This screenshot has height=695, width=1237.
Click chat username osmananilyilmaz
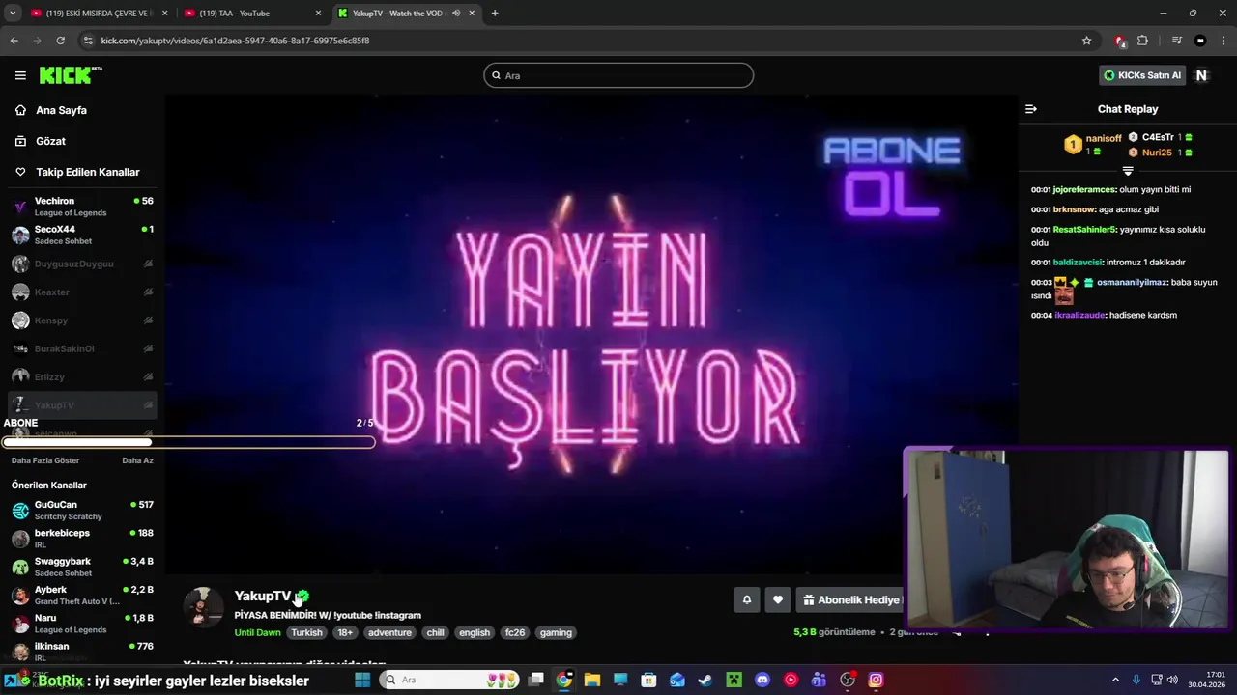point(1132,283)
